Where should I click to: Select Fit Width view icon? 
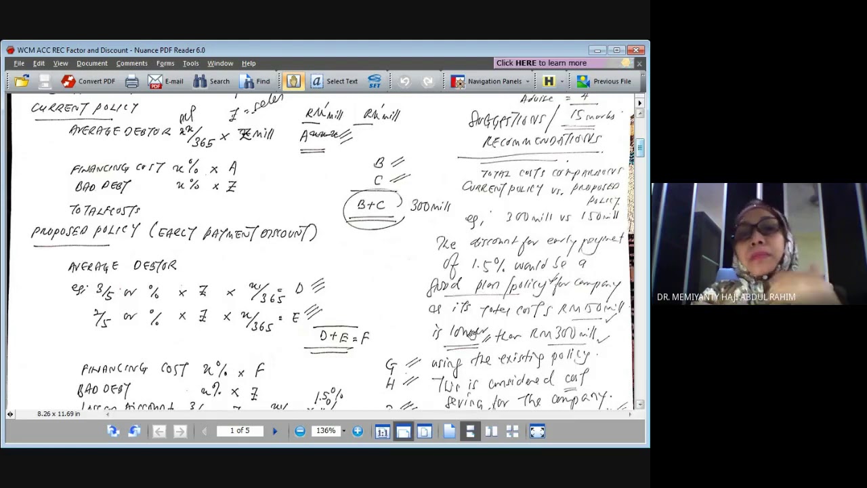[403, 431]
